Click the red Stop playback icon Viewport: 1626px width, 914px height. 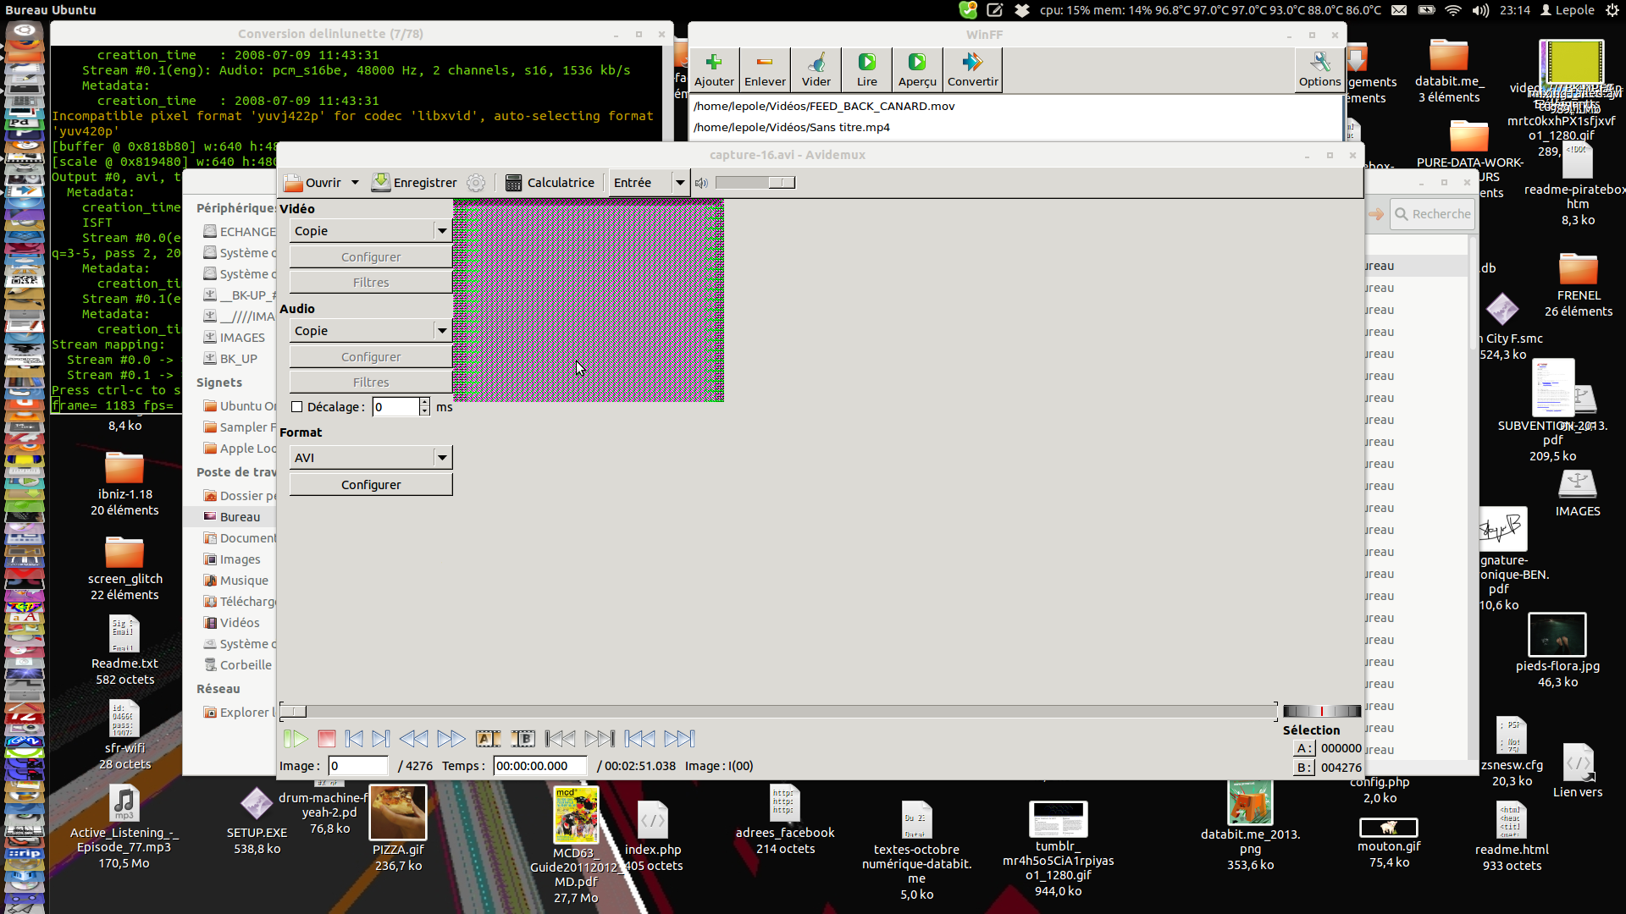click(326, 739)
